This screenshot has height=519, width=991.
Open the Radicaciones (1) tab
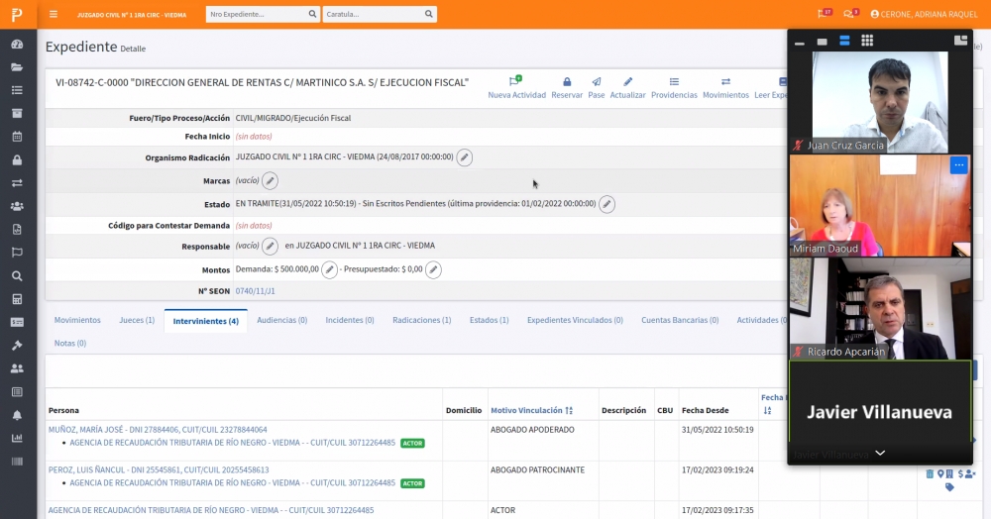click(421, 320)
